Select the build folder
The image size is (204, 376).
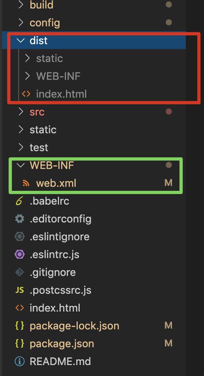click(41, 5)
